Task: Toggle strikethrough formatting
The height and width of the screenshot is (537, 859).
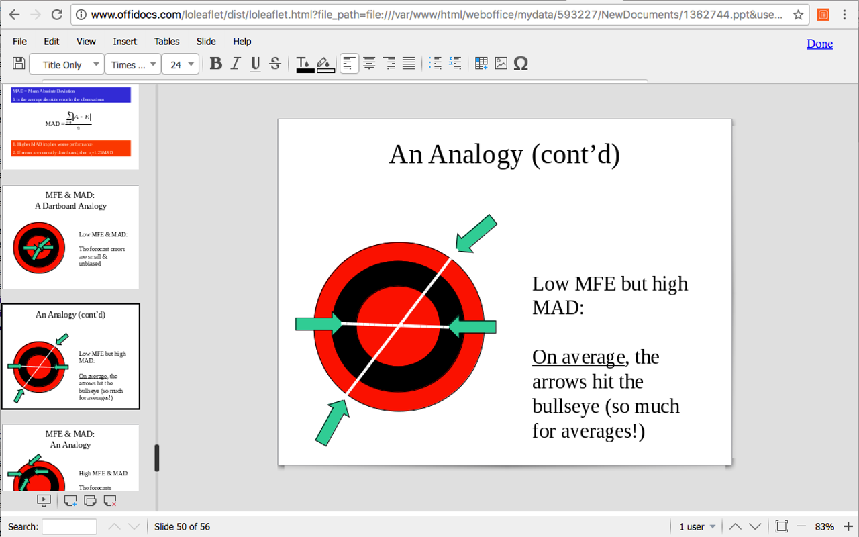Action: (x=274, y=64)
